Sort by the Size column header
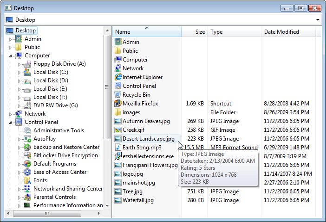Screen dimensions: 326x222 (x=195, y=32)
